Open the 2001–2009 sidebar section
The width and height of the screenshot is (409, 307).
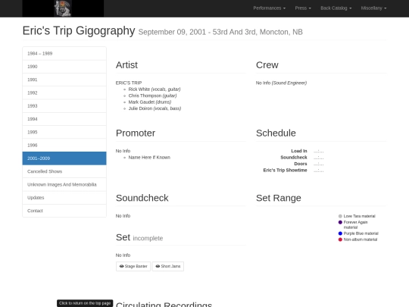(x=64, y=158)
